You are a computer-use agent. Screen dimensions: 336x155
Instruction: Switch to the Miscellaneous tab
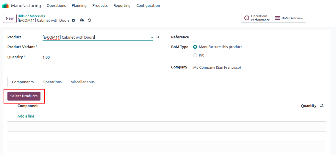point(82,82)
